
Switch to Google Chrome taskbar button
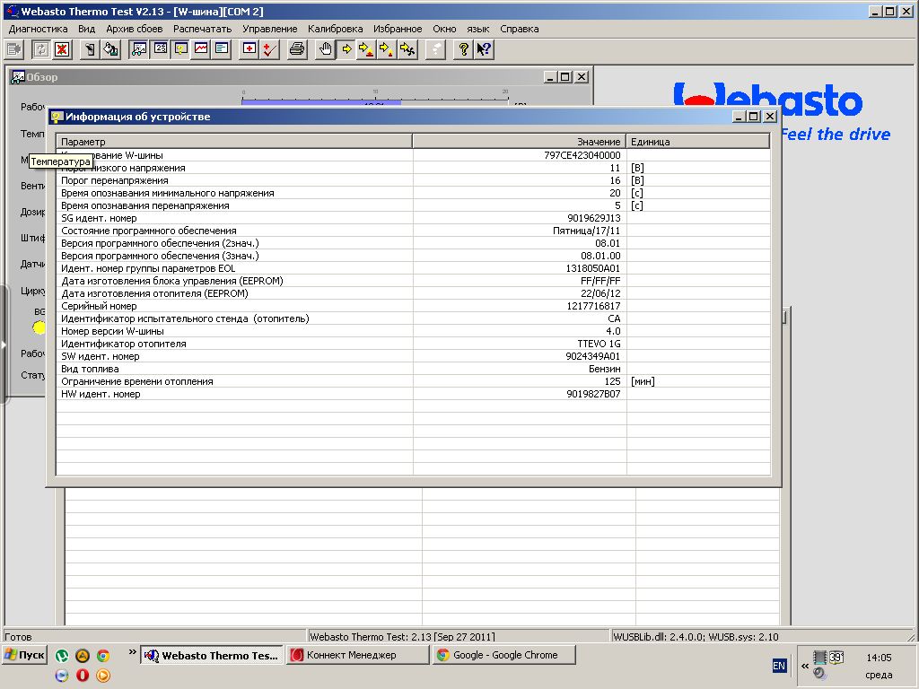[504, 655]
